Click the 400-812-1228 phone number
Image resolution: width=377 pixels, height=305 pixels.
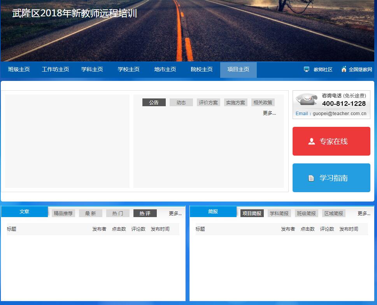point(344,103)
